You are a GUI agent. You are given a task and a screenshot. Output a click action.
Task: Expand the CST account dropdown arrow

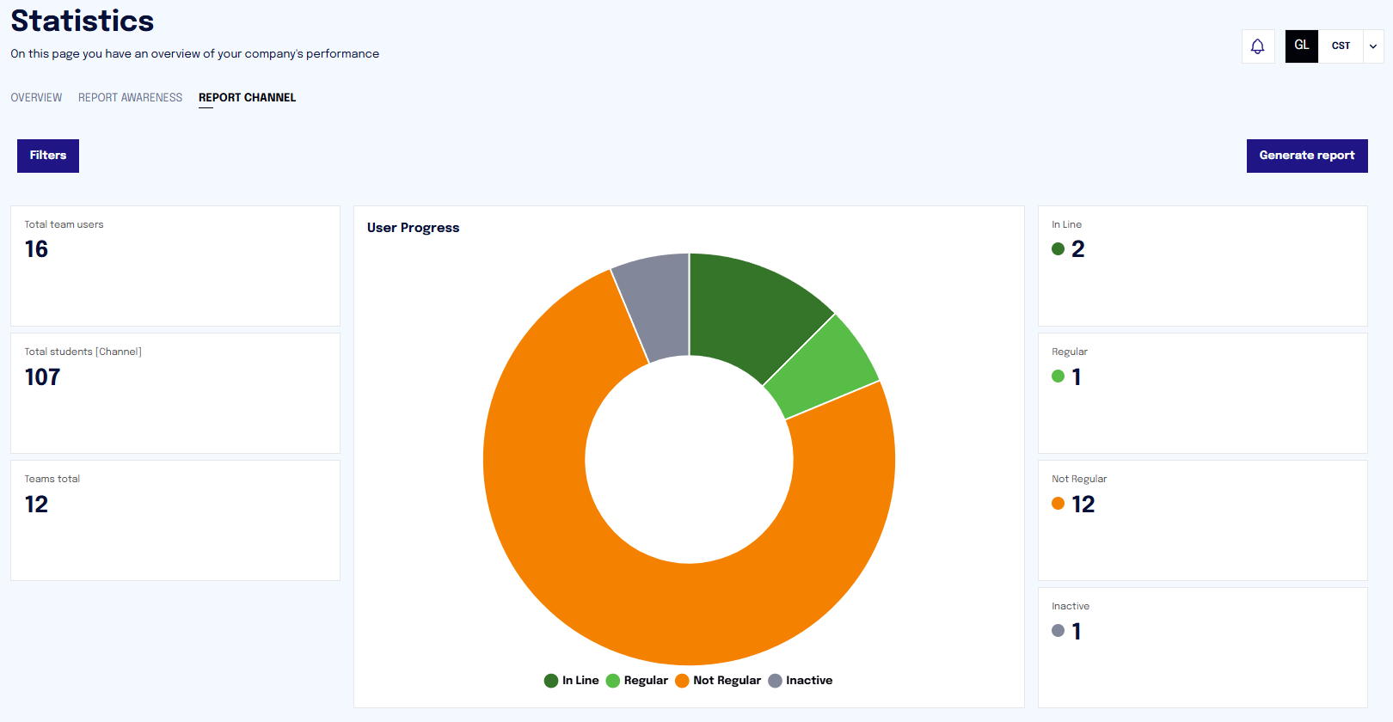pyautogui.click(x=1373, y=46)
